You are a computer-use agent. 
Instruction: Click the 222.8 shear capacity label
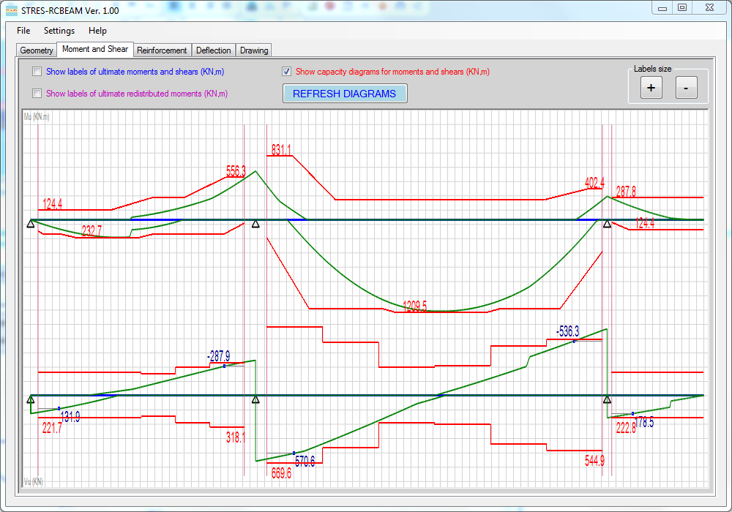click(x=626, y=428)
